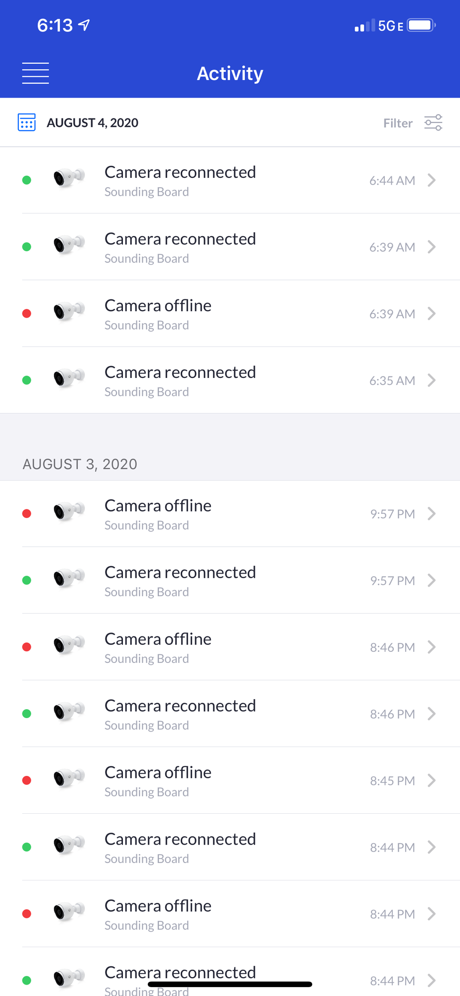
Task: Tap camera icon for 6:44 AM event
Action: 69,177
